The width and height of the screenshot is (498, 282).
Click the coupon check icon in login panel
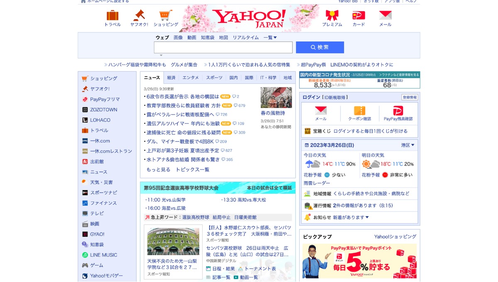359,111
